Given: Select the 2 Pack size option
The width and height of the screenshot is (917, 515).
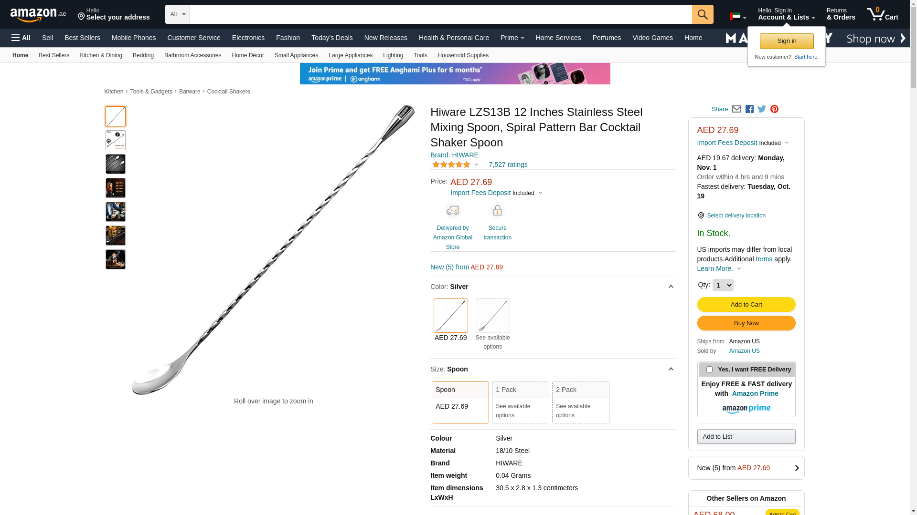Looking at the screenshot, I should 581,402.
